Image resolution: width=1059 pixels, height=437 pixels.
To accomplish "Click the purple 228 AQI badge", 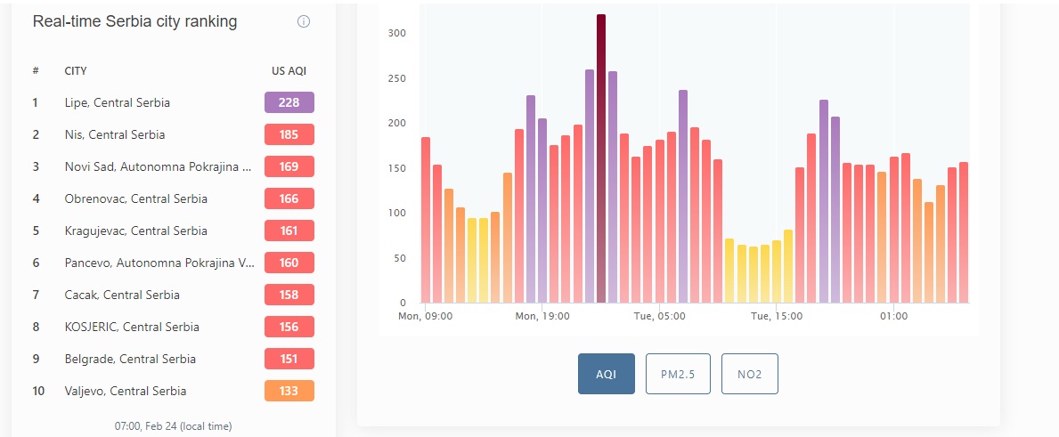I will [289, 102].
